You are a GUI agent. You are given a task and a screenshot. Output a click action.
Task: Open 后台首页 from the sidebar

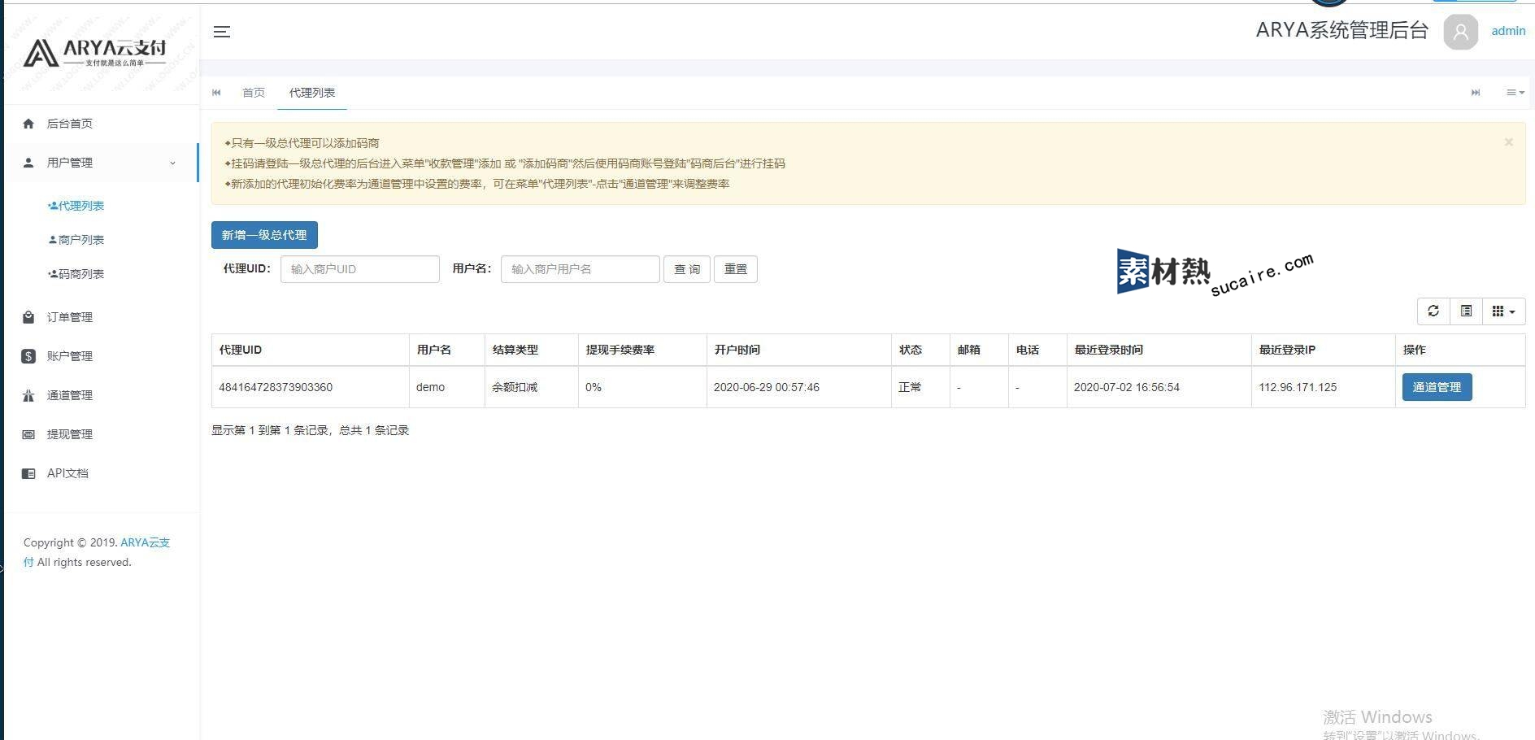pos(69,124)
